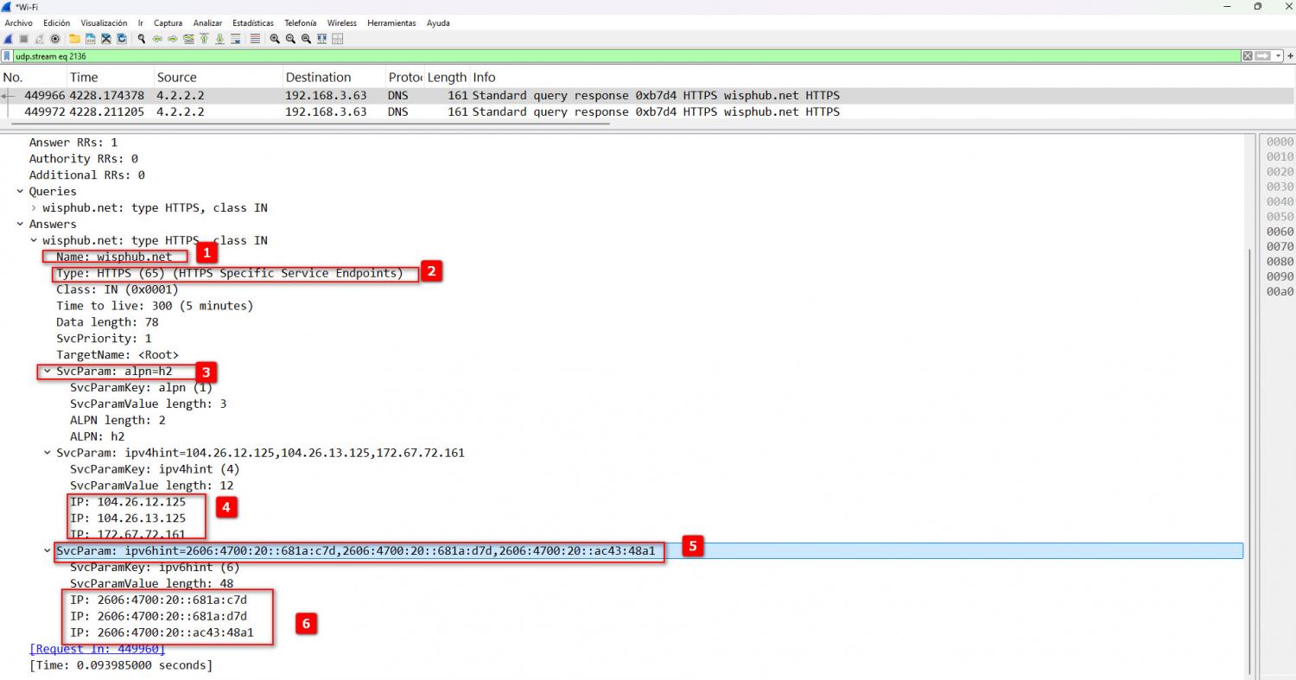This screenshot has height=680, width=1296.
Task: Zoom in the main window text
Action: coord(275,39)
